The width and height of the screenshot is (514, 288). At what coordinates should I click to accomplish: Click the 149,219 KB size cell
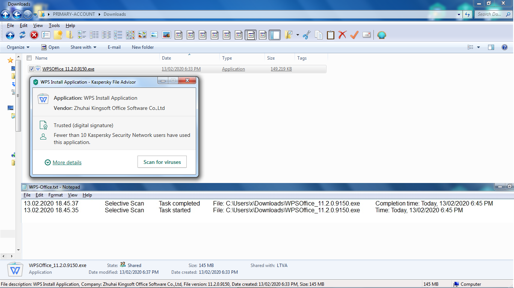281,69
